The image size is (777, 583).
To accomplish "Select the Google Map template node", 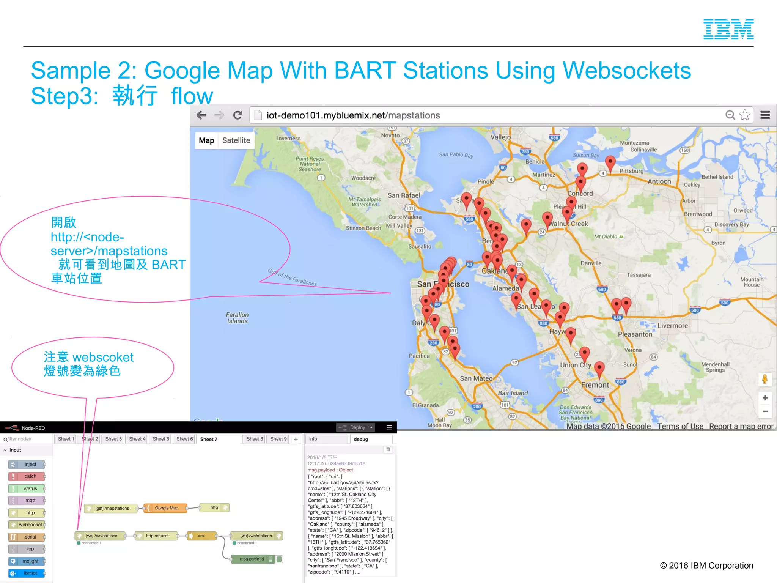I will [x=166, y=508].
